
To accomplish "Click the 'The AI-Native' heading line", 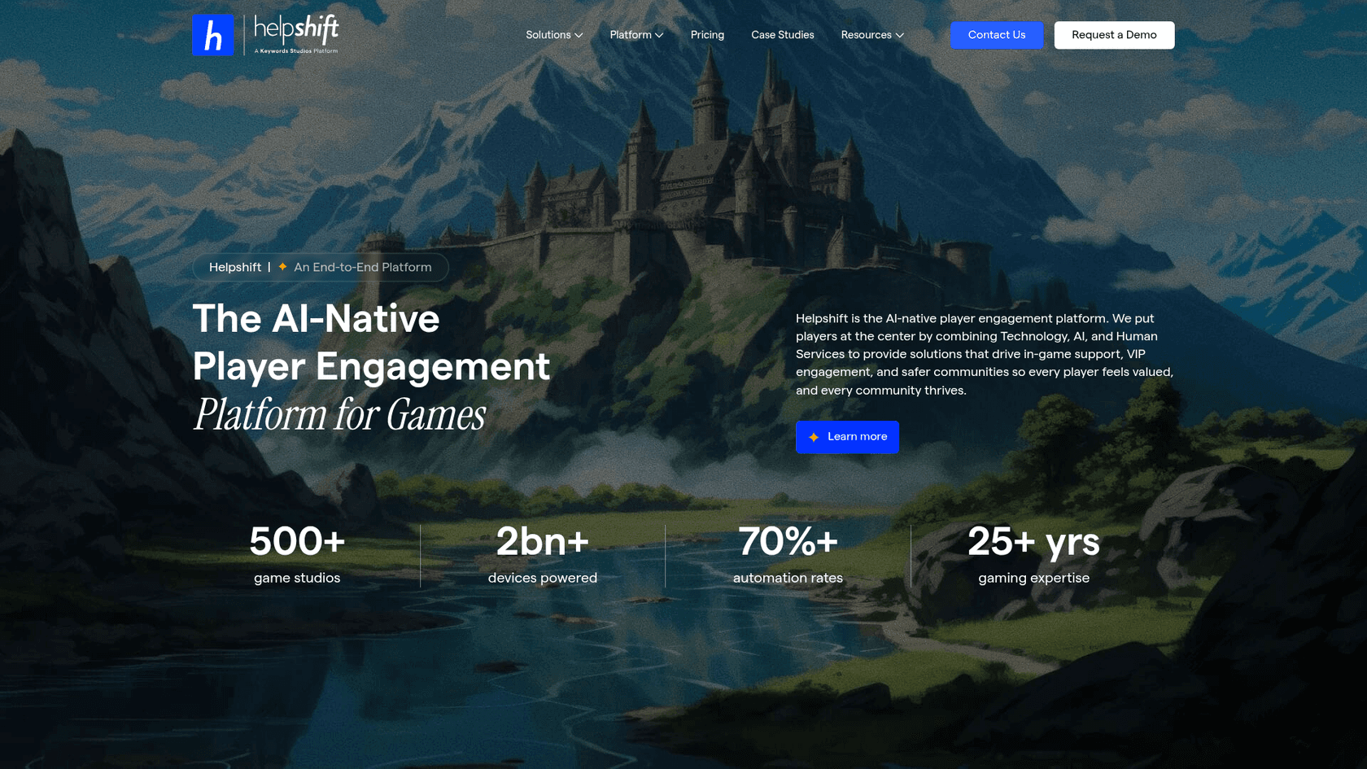I will [316, 318].
